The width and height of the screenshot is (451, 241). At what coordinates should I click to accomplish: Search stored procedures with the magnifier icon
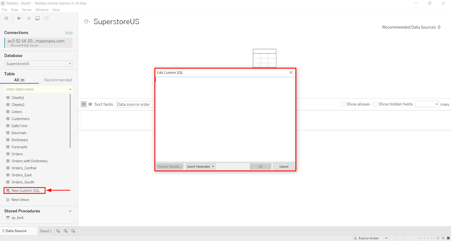70,211
